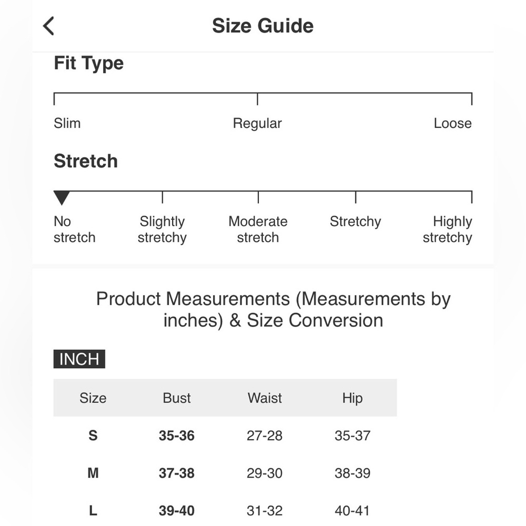This screenshot has width=526, height=526.
Task: Select the Size column header
Action: pos(93,398)
